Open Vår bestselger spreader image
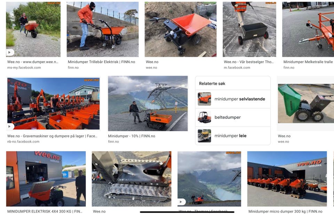The width and height of the screenshot is (334, 215). coord(249,29)
